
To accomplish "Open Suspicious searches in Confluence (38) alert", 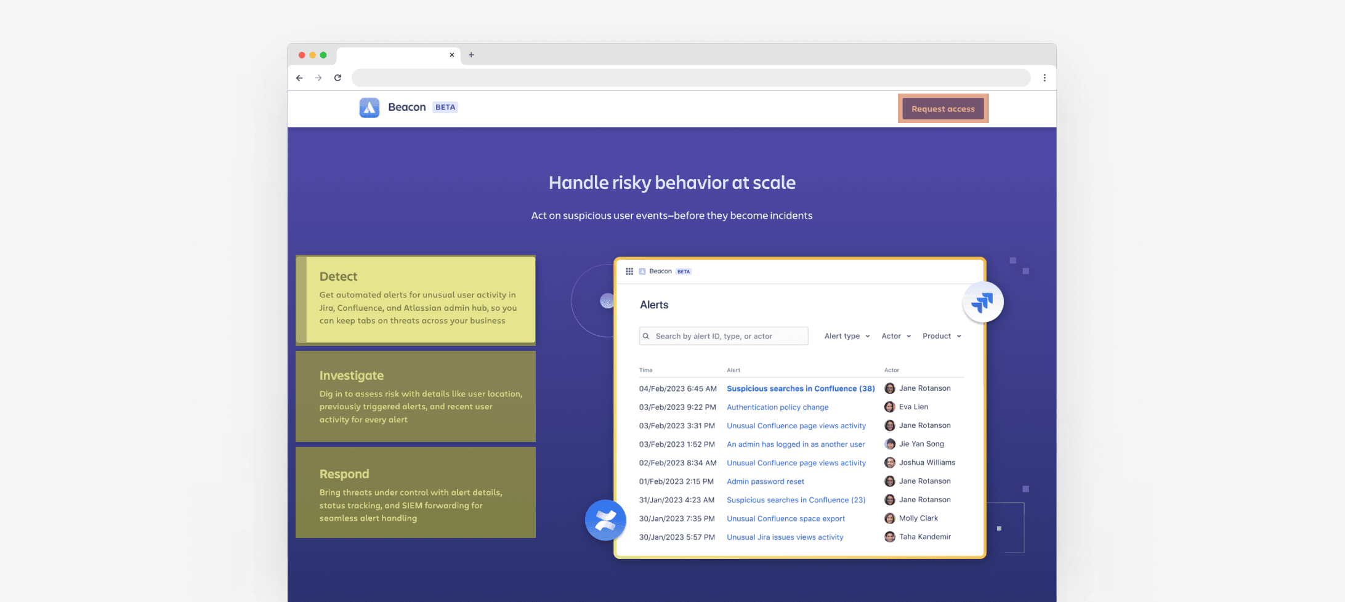I will pos(801,388).
